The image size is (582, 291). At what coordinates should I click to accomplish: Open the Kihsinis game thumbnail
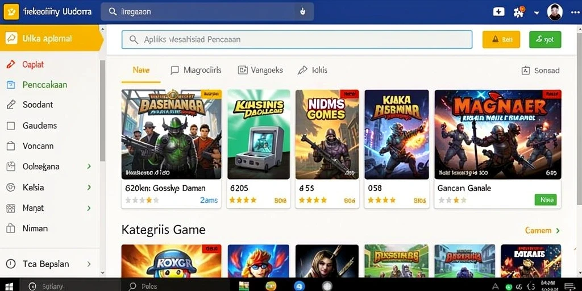point(259,134)
